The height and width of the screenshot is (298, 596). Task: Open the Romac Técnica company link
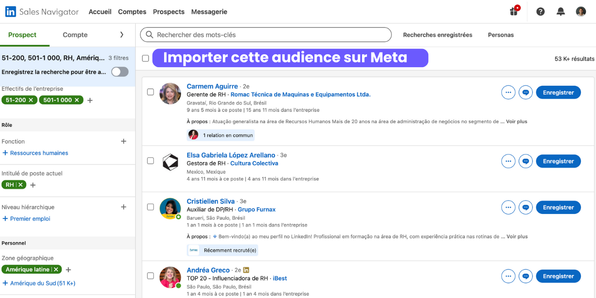coord(300,94)
